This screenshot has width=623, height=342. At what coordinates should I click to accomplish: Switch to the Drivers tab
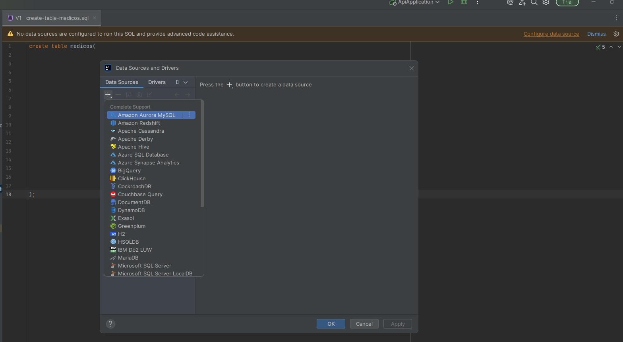pos(157,82)
